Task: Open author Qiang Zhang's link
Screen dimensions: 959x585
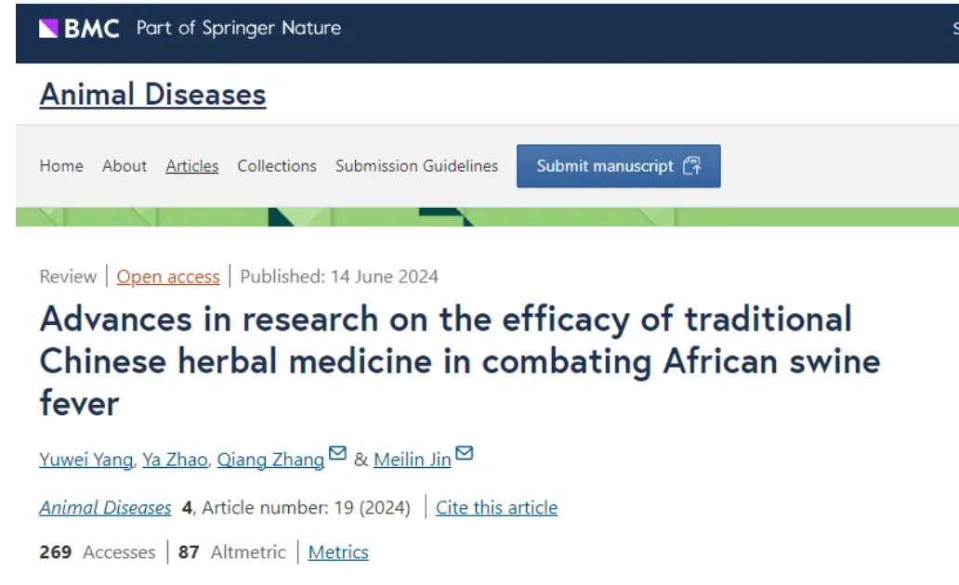Action: point(271,459)
